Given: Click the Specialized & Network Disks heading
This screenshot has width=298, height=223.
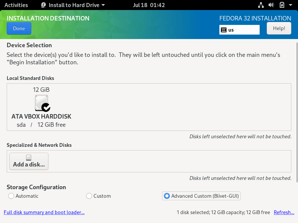Looking at the screenshot, I should tap(39, 145).
